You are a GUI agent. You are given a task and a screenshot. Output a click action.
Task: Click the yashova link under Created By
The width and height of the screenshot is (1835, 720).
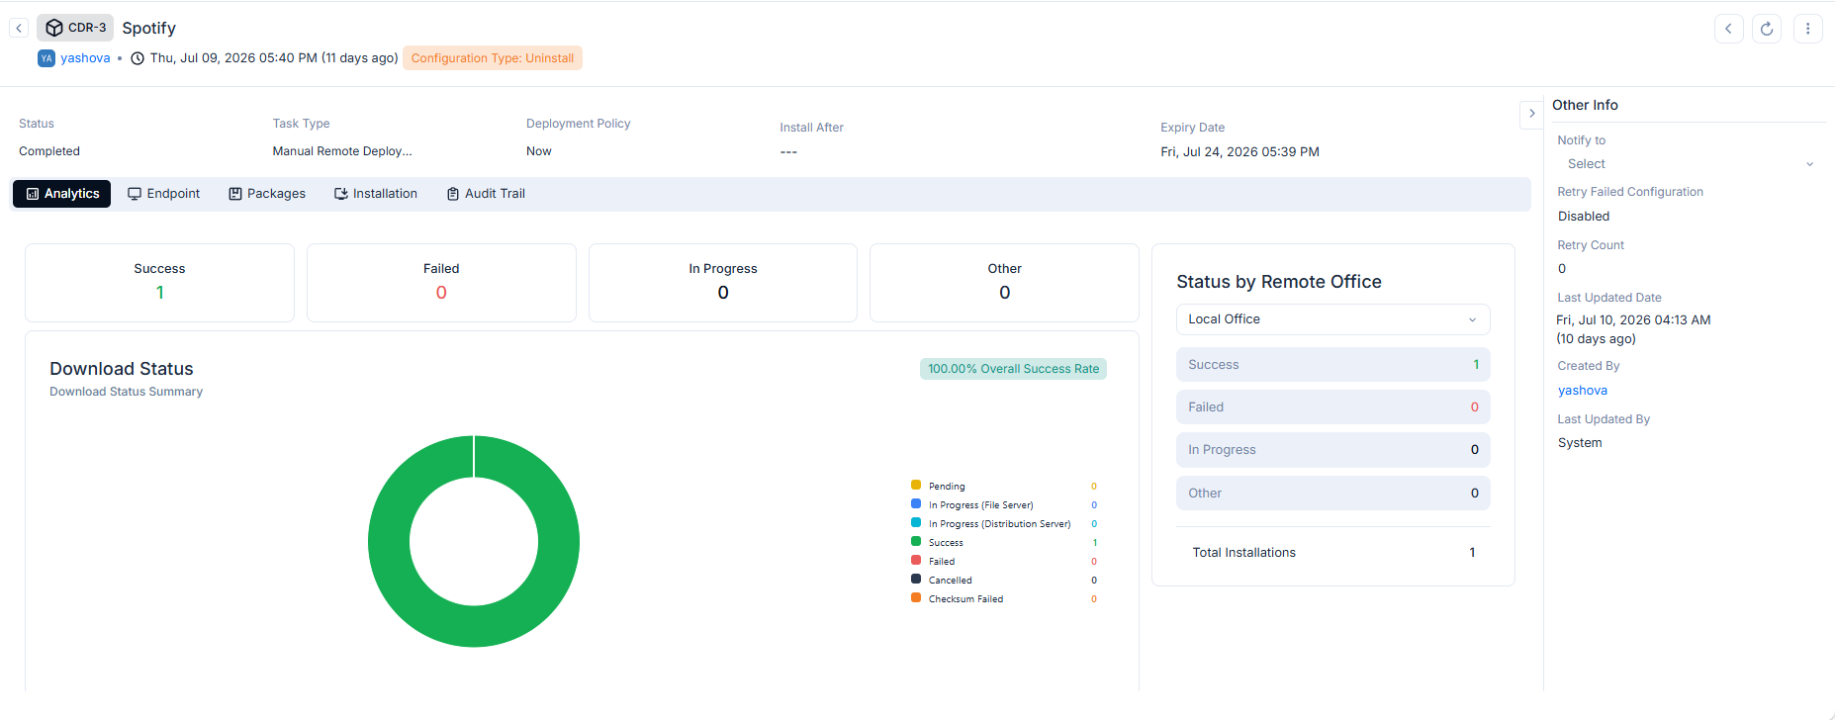pos(1583,391)
